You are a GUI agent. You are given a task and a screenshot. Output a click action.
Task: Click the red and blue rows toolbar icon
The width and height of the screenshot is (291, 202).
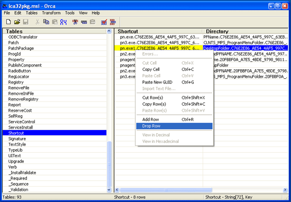pos(113,22)
